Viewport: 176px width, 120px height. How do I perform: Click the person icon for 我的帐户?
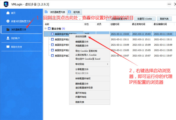[x=8, y=38]
